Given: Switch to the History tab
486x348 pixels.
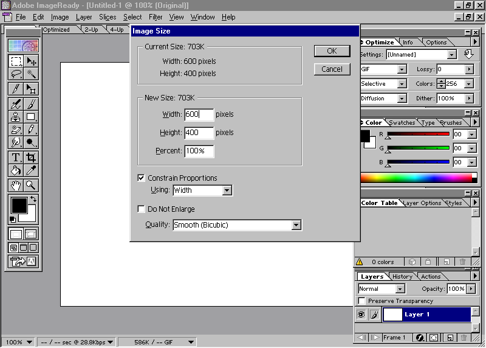Looking at the screenshot, I should point(402,277).
